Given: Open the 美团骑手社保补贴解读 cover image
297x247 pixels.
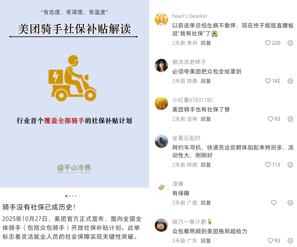Looking at the screenshot, I should pyautogui.click(x=74, y=94).
